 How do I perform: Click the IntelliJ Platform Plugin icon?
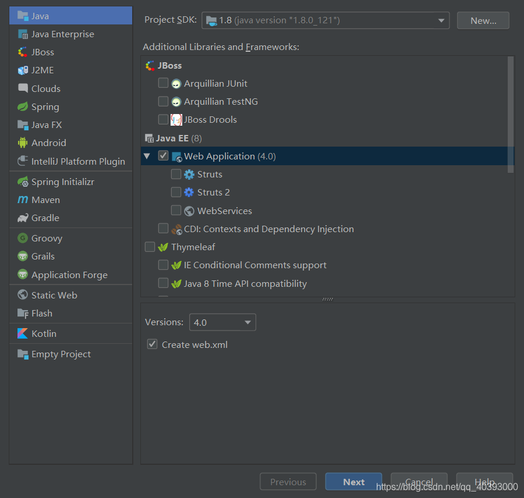tap(23, 161)
